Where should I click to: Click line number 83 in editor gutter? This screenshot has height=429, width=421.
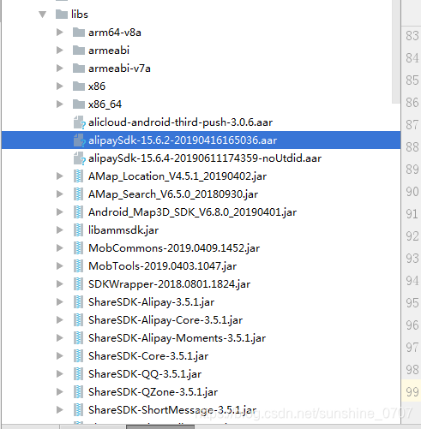pos(412,35)
